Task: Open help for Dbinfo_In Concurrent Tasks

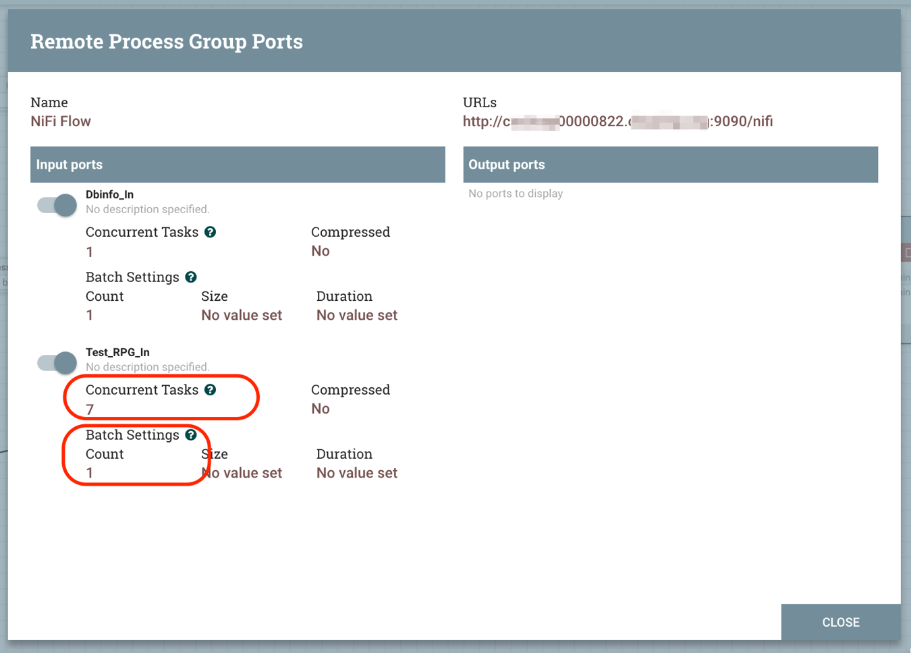Action: tap(210, 232)
